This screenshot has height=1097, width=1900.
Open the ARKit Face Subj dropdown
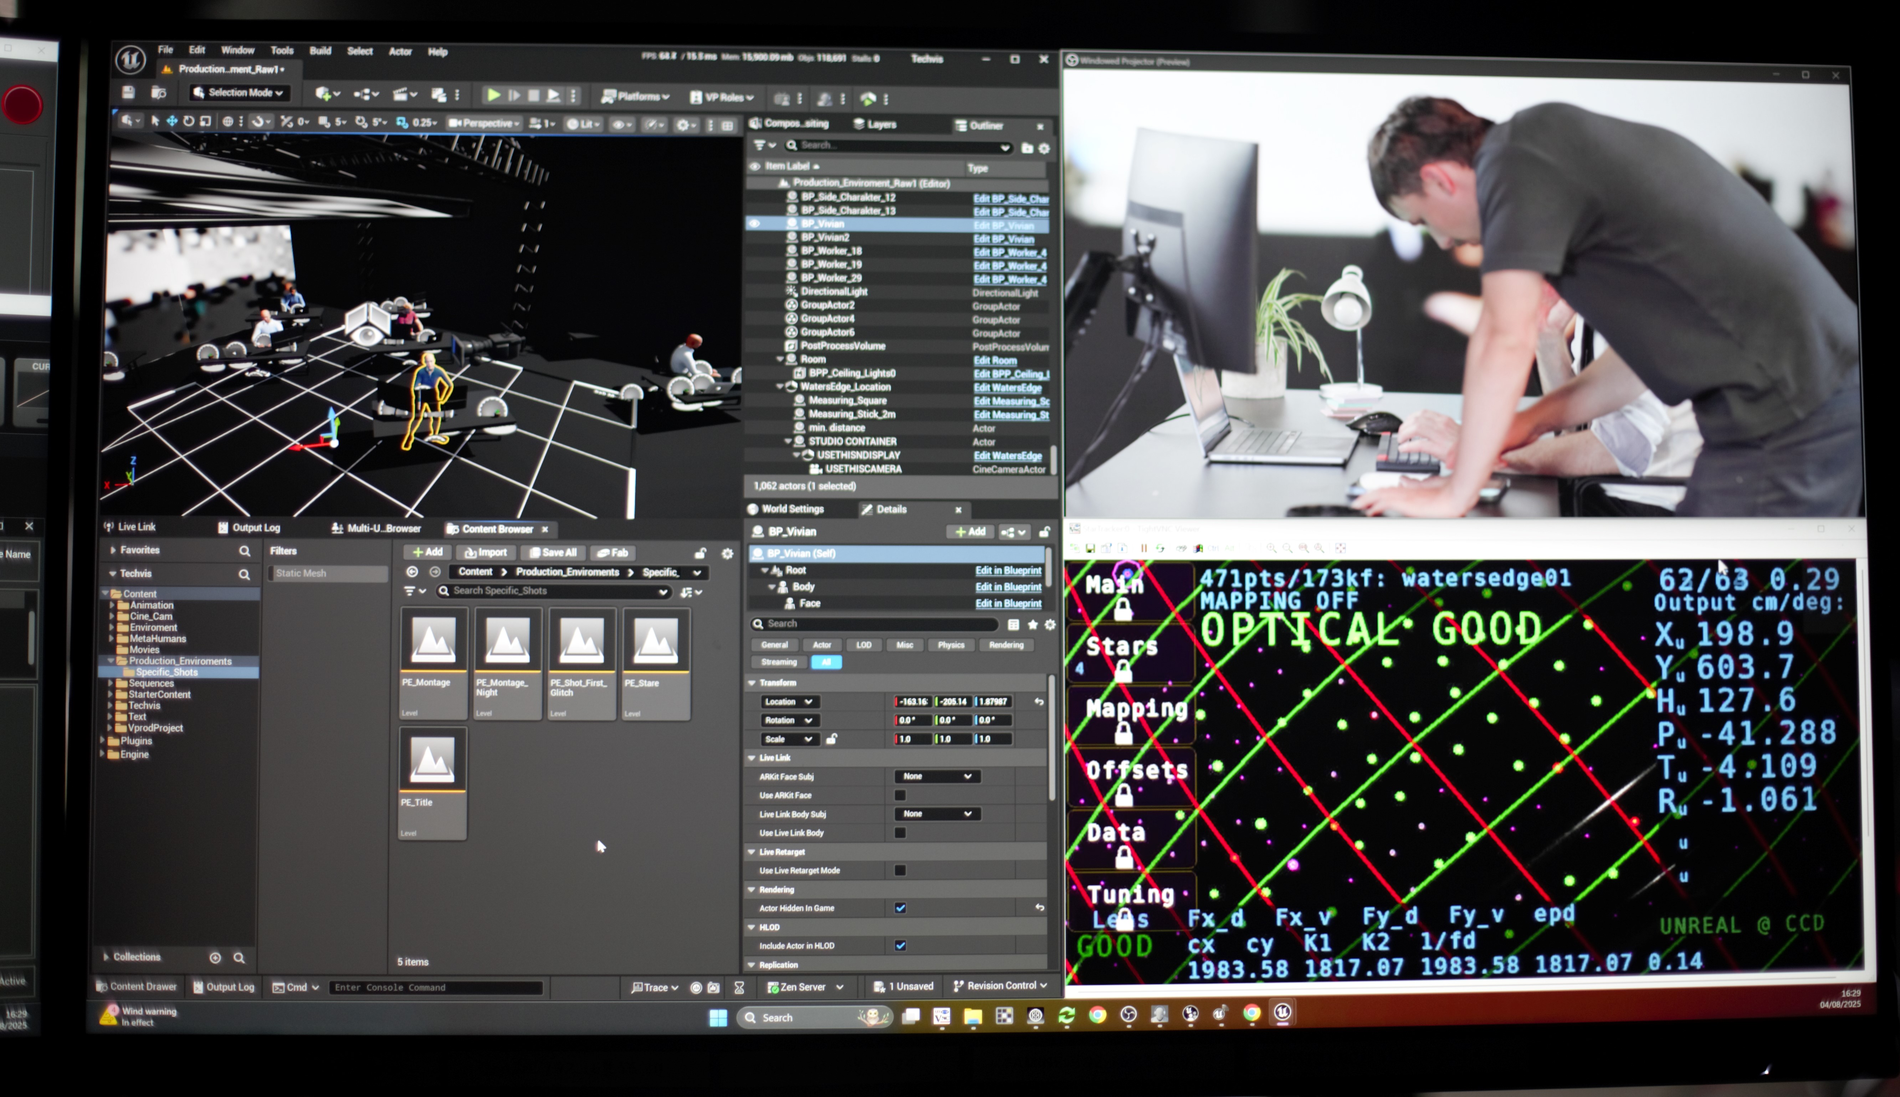937,776
